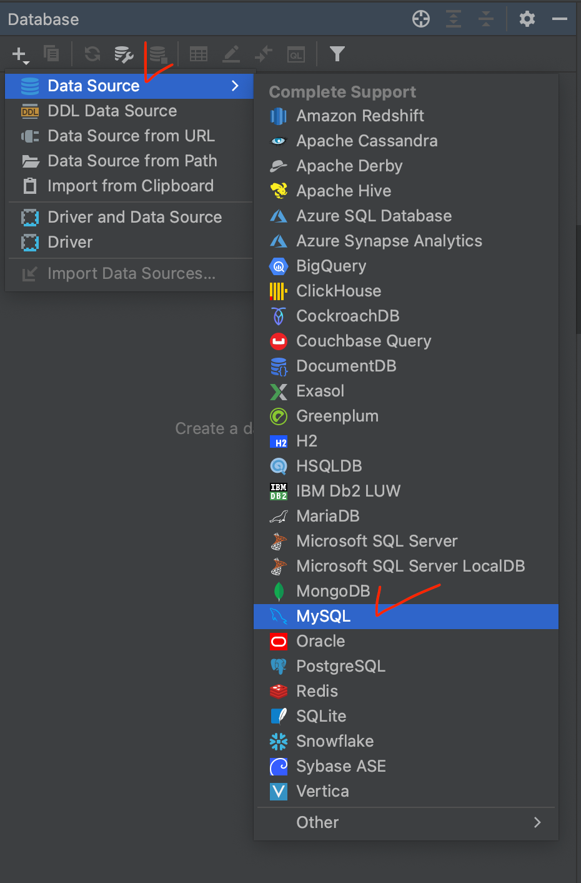Select PostgreSQL data source
This screenshot has height=883, width=581.
click(x=406, y=666)
